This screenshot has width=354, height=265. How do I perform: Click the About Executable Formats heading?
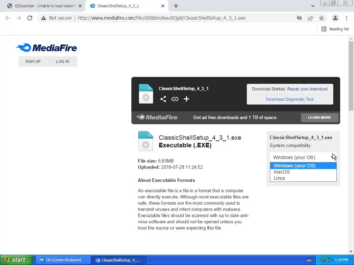166,180
